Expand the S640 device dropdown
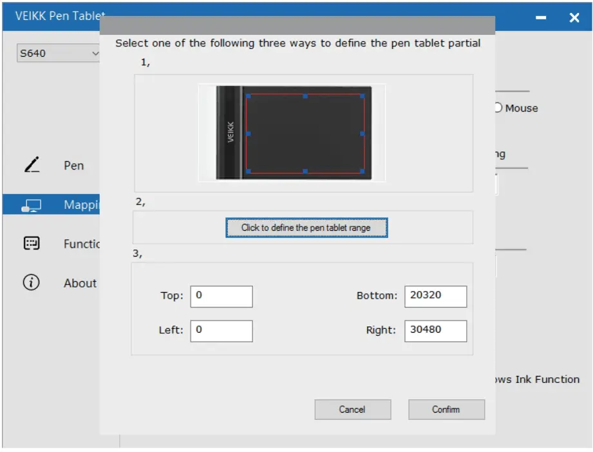The image size is (593, 452). tap(58, 53)
